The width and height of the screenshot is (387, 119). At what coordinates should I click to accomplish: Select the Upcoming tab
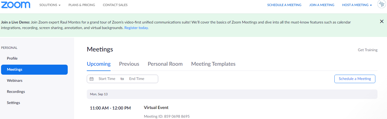99,64
